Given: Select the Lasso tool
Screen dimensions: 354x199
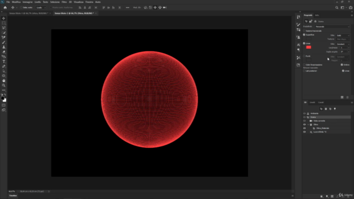Looking at the screenshot, I should coord(4,28).
